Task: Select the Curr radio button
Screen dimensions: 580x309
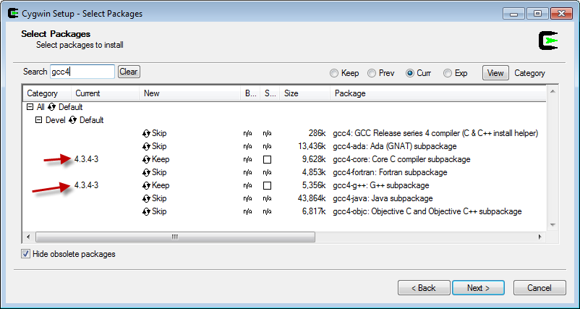Action: pos(409,73)
